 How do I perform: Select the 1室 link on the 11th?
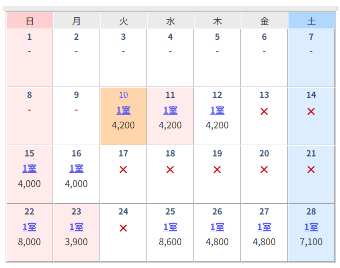(170, 110)
